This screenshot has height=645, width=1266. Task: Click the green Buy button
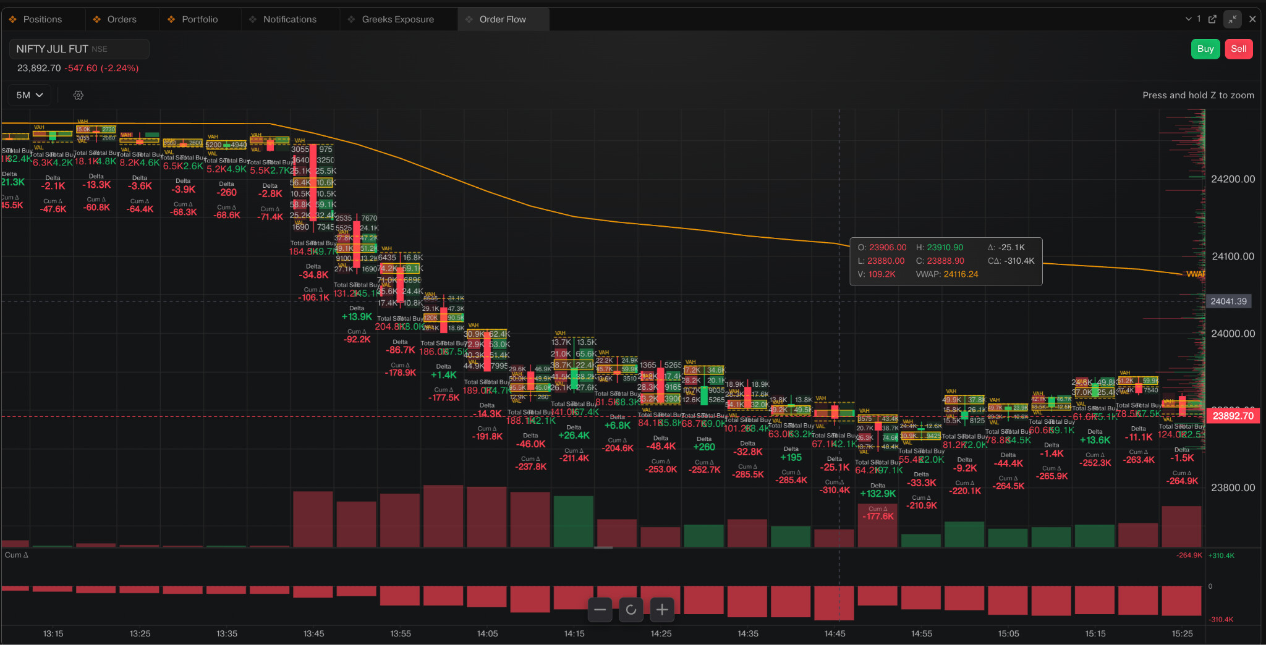pos(1205,49)
